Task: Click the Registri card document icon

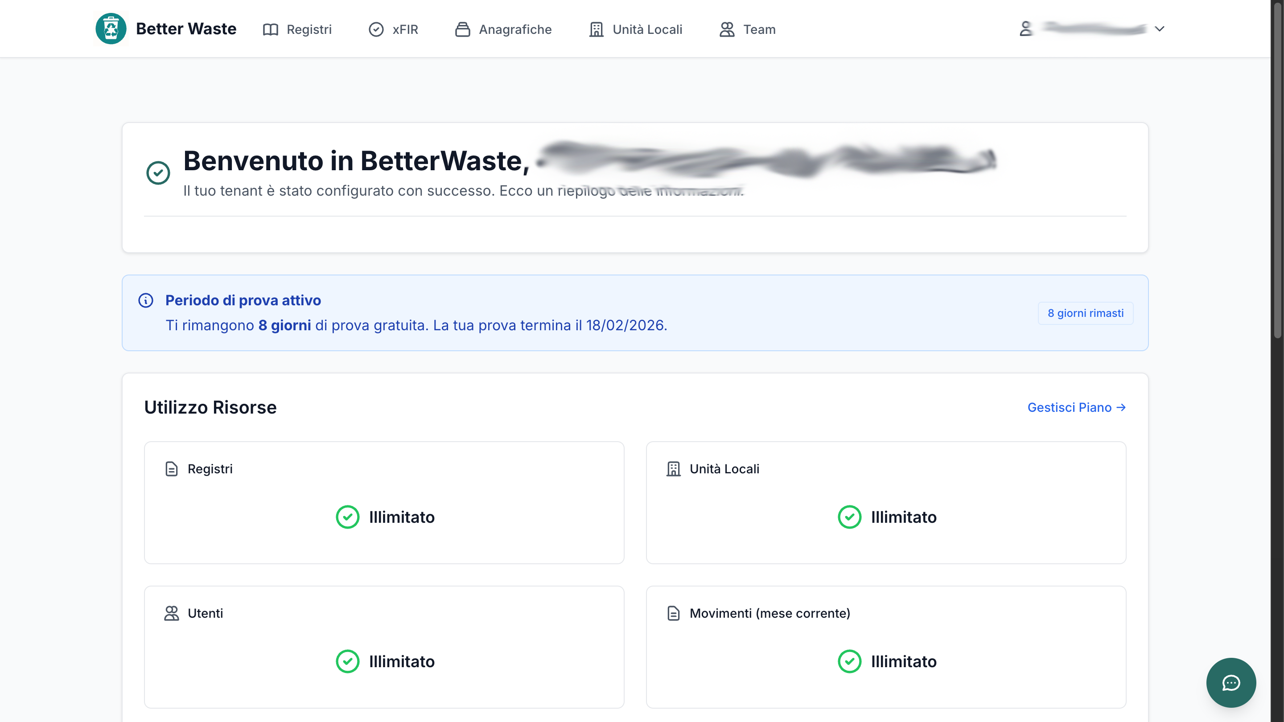Action: pyautogui.click(x=172, y=469)
